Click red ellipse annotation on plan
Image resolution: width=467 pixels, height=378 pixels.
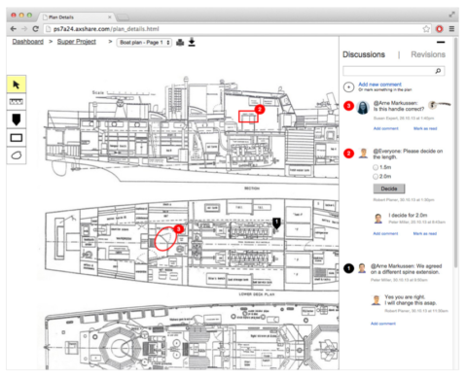click(165, 239)
